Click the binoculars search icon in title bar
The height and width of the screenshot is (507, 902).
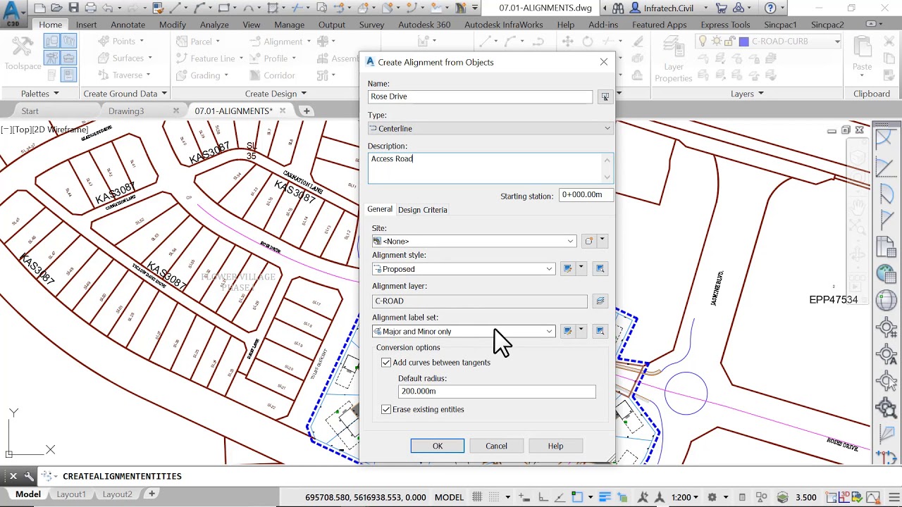tap(618, 8)
